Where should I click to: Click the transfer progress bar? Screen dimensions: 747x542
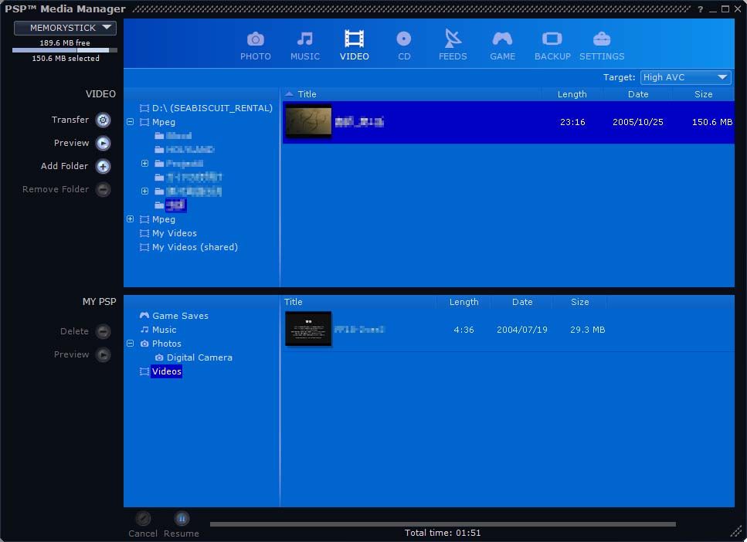point(443,524)
